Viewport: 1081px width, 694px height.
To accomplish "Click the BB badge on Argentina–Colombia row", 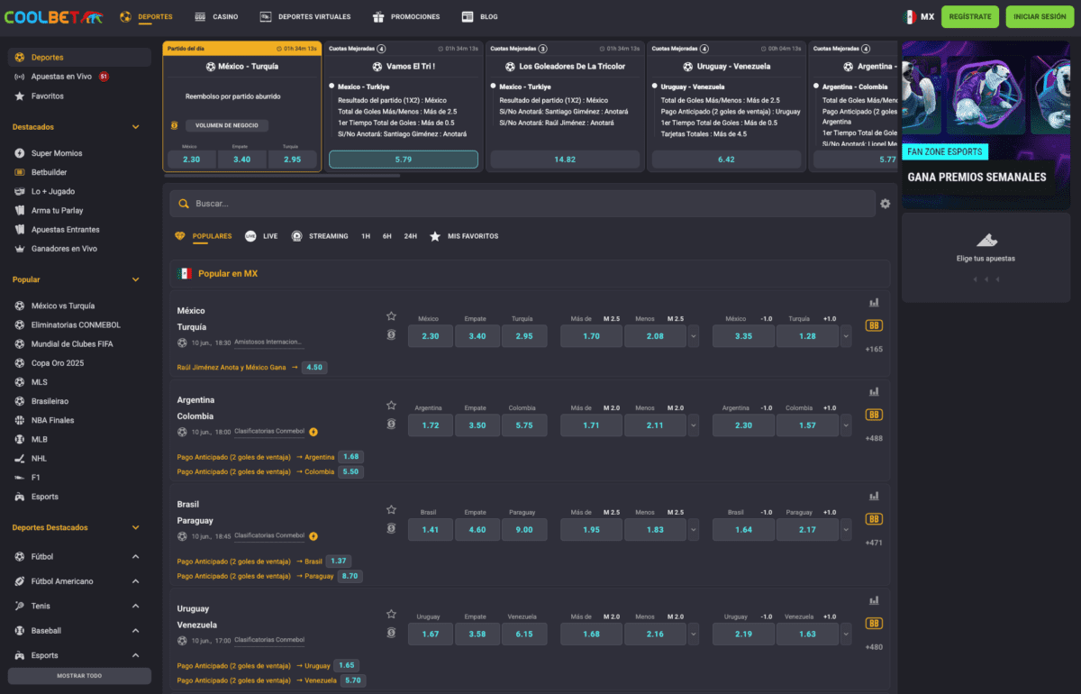I will click(x=874, y=415).
